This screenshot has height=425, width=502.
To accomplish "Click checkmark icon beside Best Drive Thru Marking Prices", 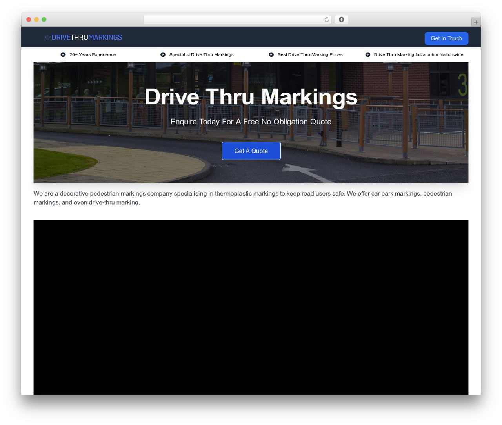I will click(271, 54).
